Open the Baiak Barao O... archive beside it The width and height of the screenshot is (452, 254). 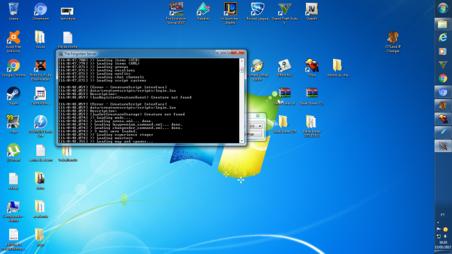pos(312,96)
